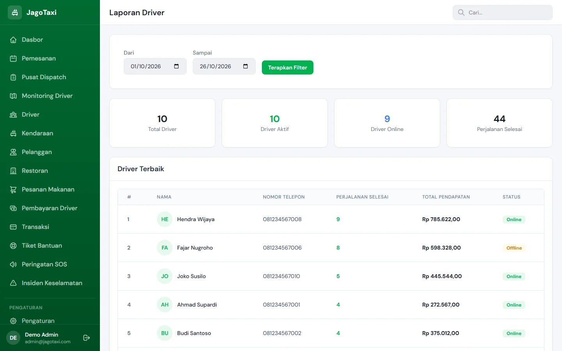The height and width of the screenshot is (351, 562).
Task: Click the Driver Online stat card
Action: (387, 123)
